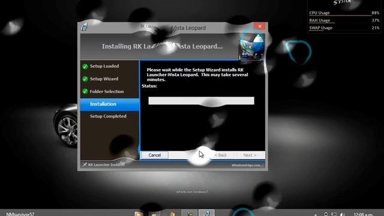The image size is (384, 216).
Task: Click the green check beside Folder Selection
Action: 85,91
